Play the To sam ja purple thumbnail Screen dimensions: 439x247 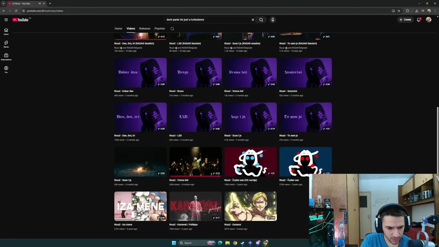[305, 117]
